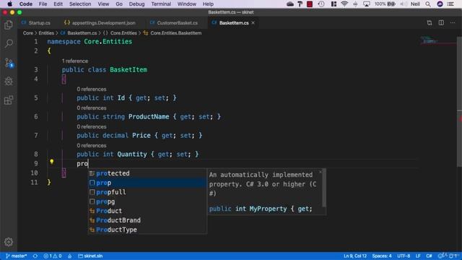
Task: Open the editor More Actions ellipsis
Action: 453,22
